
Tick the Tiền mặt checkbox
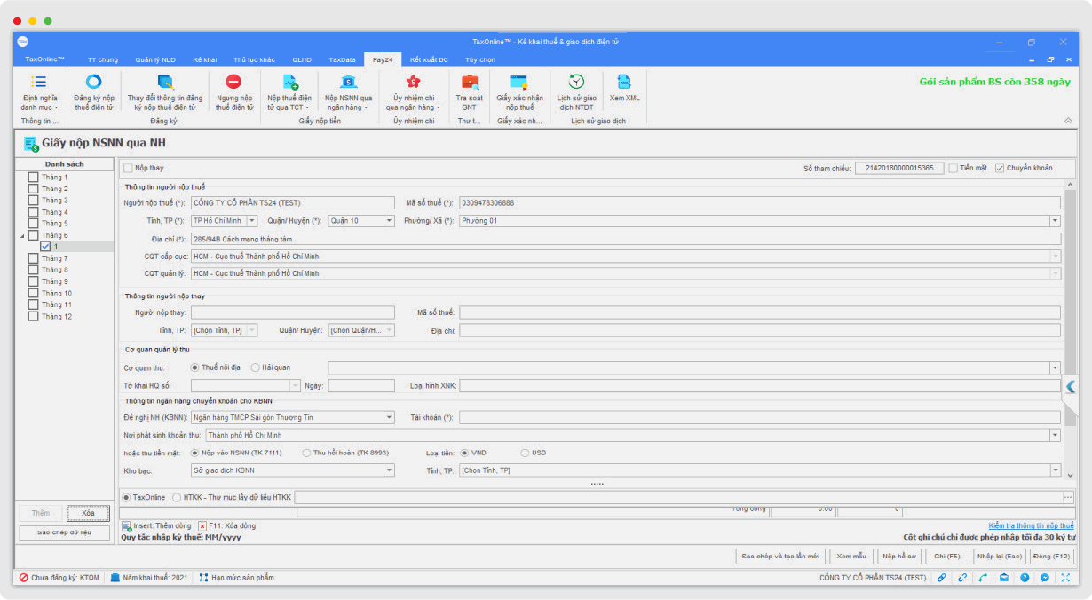[x=953, y=168]
